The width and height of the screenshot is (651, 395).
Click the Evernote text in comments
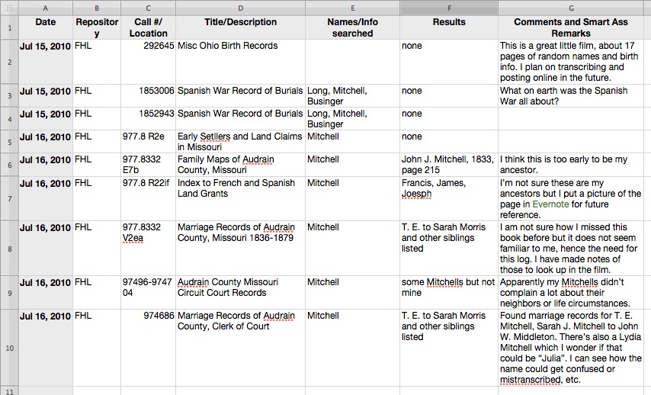click(550, 204)
